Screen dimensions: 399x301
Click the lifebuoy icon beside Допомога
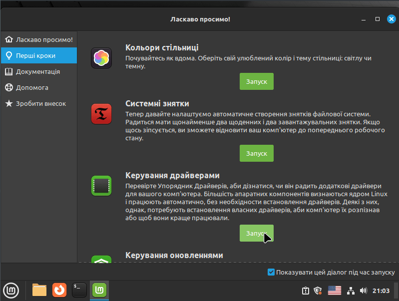coord(9,87)
